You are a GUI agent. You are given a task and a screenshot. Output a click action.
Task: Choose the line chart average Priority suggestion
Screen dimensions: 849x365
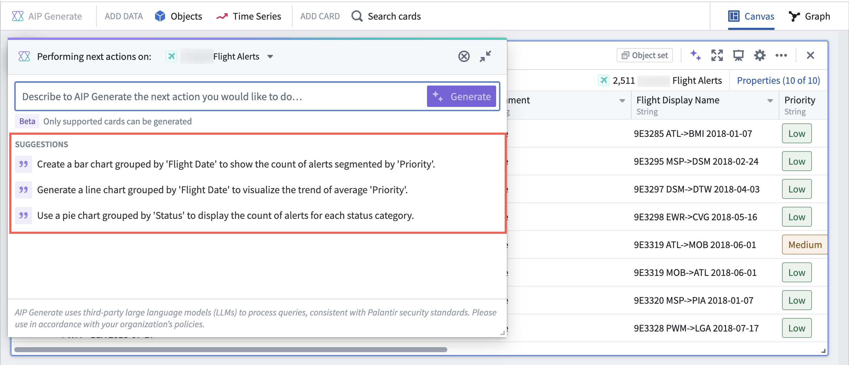[x=222, y=190]
